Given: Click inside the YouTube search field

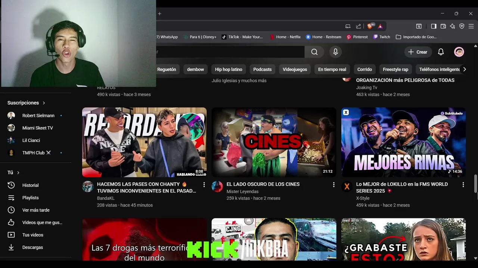Looking at the screenshot, I should pos(230,52).
